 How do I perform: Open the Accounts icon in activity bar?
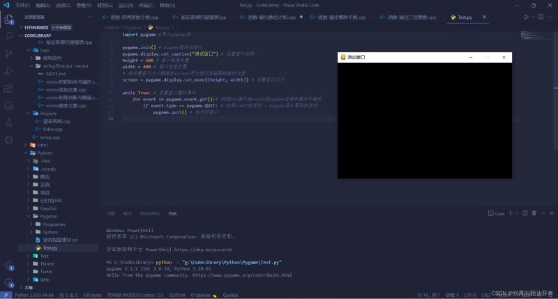(8, 265)
